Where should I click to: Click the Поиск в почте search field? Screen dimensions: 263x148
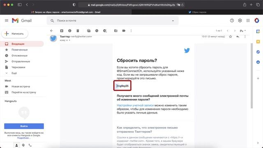pos(112,21)
